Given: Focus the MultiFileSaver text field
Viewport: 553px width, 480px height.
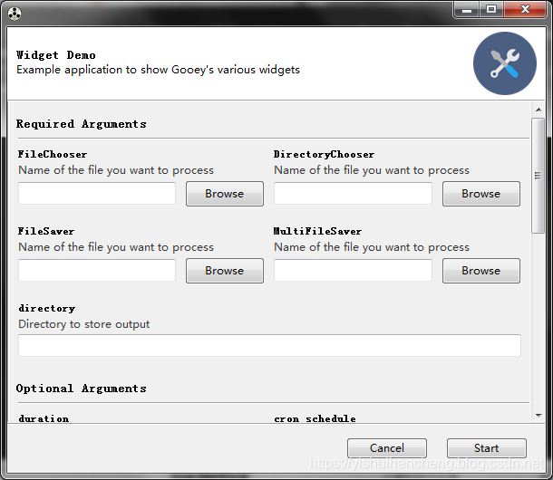Looking at the screenshot, I should coord(353,270).
